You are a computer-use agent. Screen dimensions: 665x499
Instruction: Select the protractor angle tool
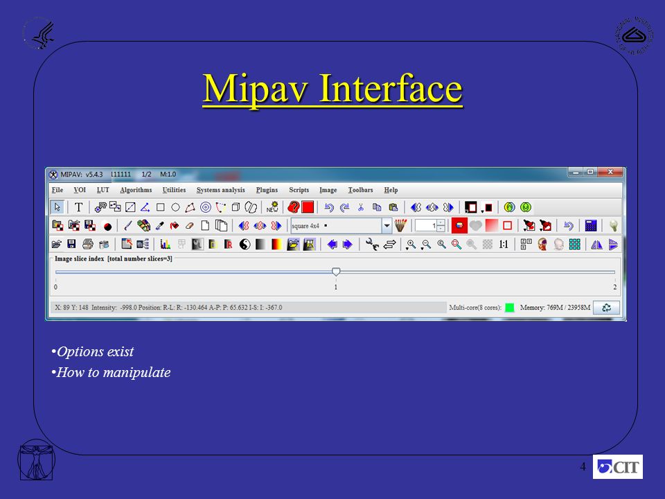coord(145,207)
